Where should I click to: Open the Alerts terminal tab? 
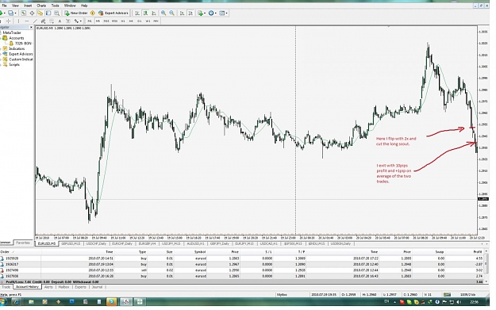[48, 287]
